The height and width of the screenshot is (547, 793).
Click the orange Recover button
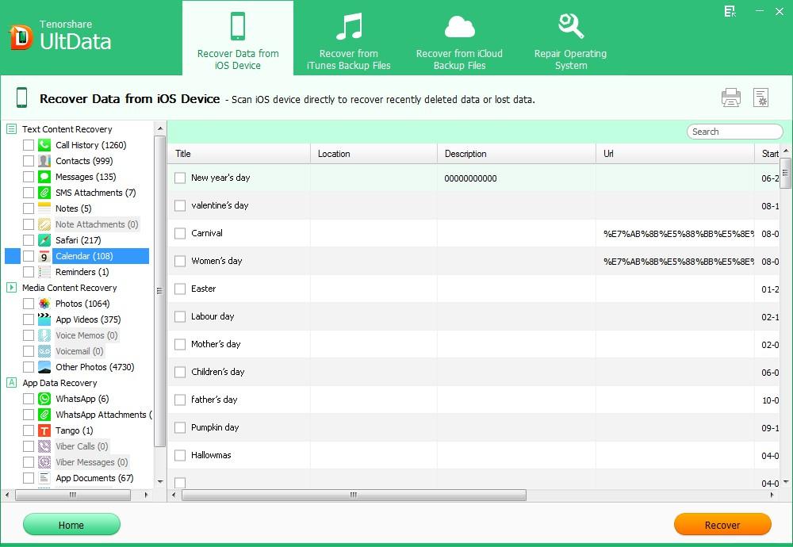coord(722,525)
